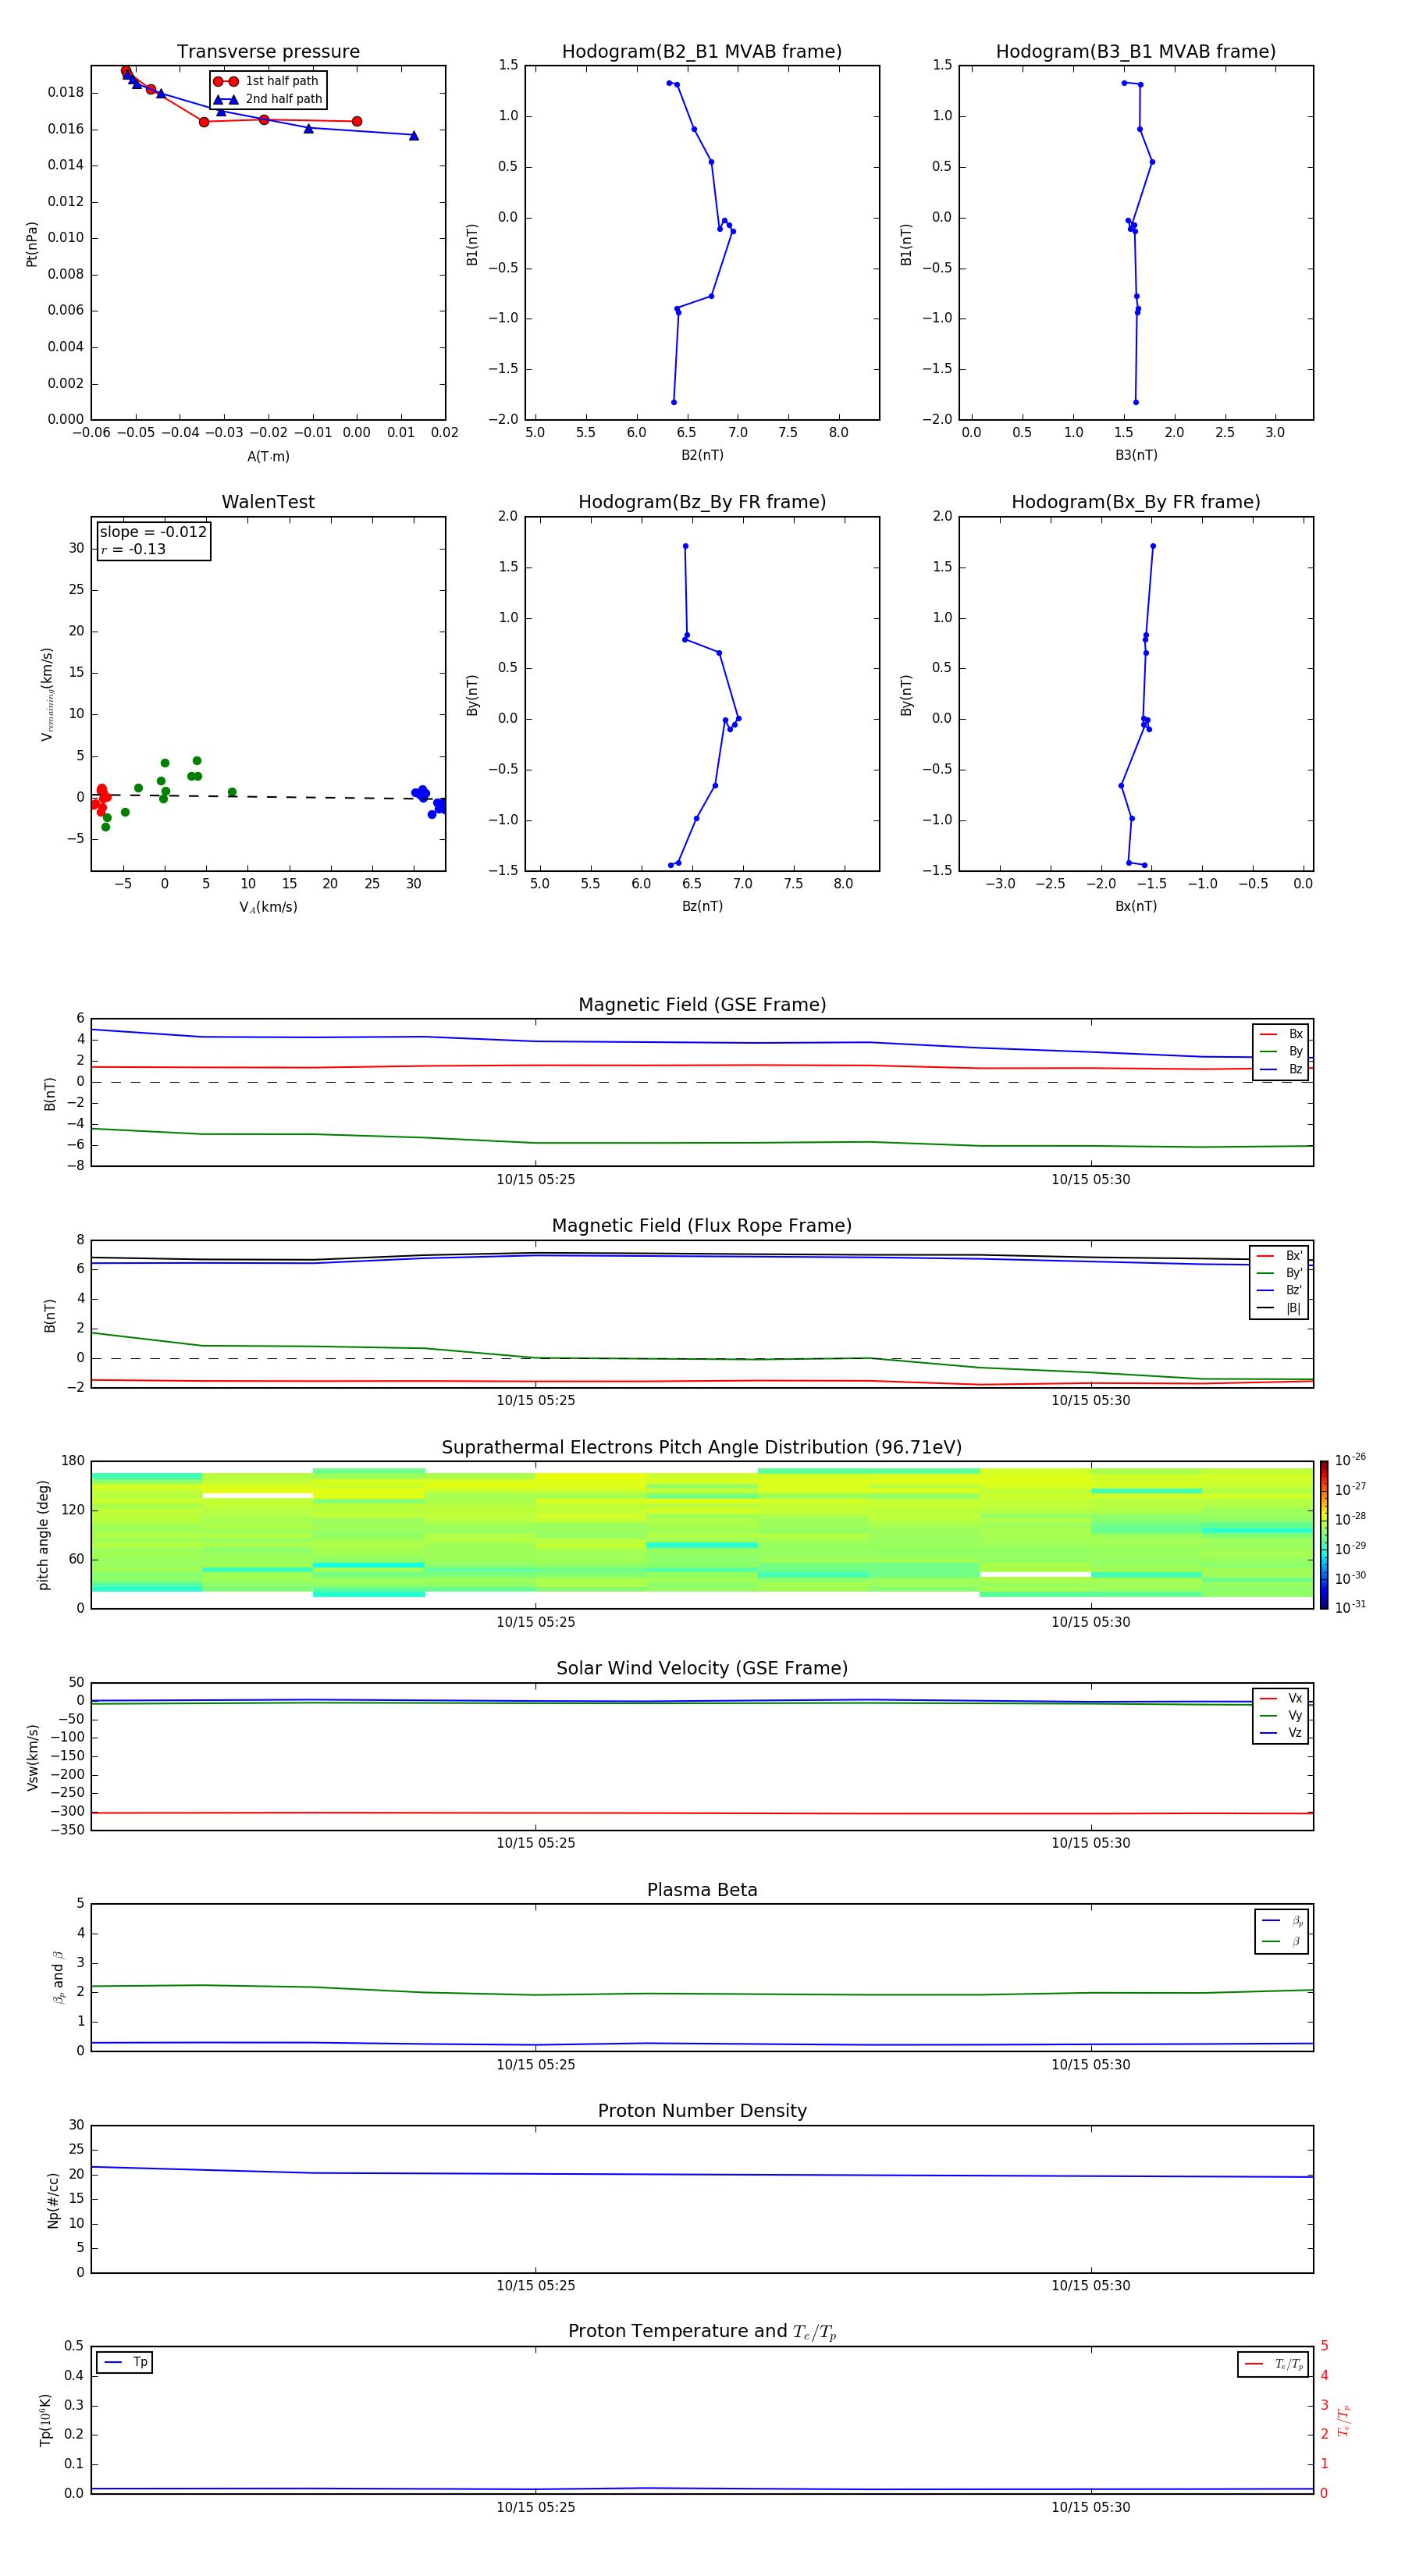Click "Vy" in the solar wind legend
Image resolution: width=1405 pixels, height=2576 pixels.
coord(1295,1715)
